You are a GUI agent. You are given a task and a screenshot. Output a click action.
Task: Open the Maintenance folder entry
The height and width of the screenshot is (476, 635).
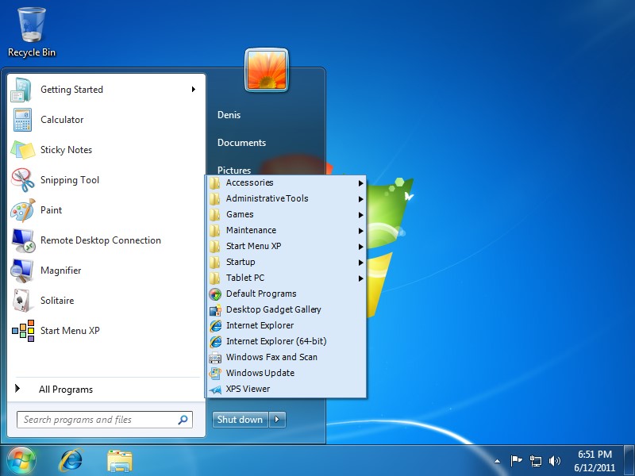pyautogui.click(x=287, y=230)
